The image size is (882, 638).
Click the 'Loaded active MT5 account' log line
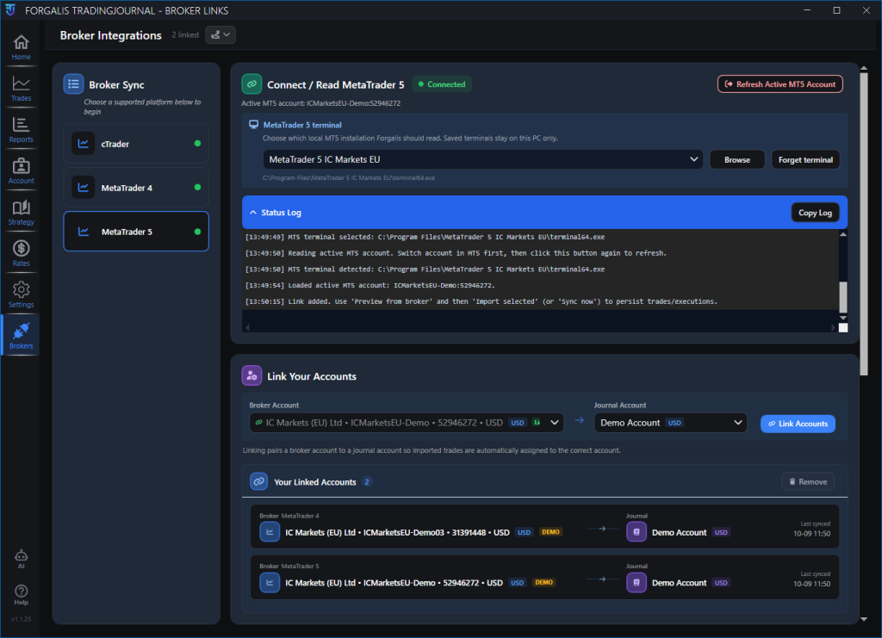pyautogui.click(x=370, y=285)
